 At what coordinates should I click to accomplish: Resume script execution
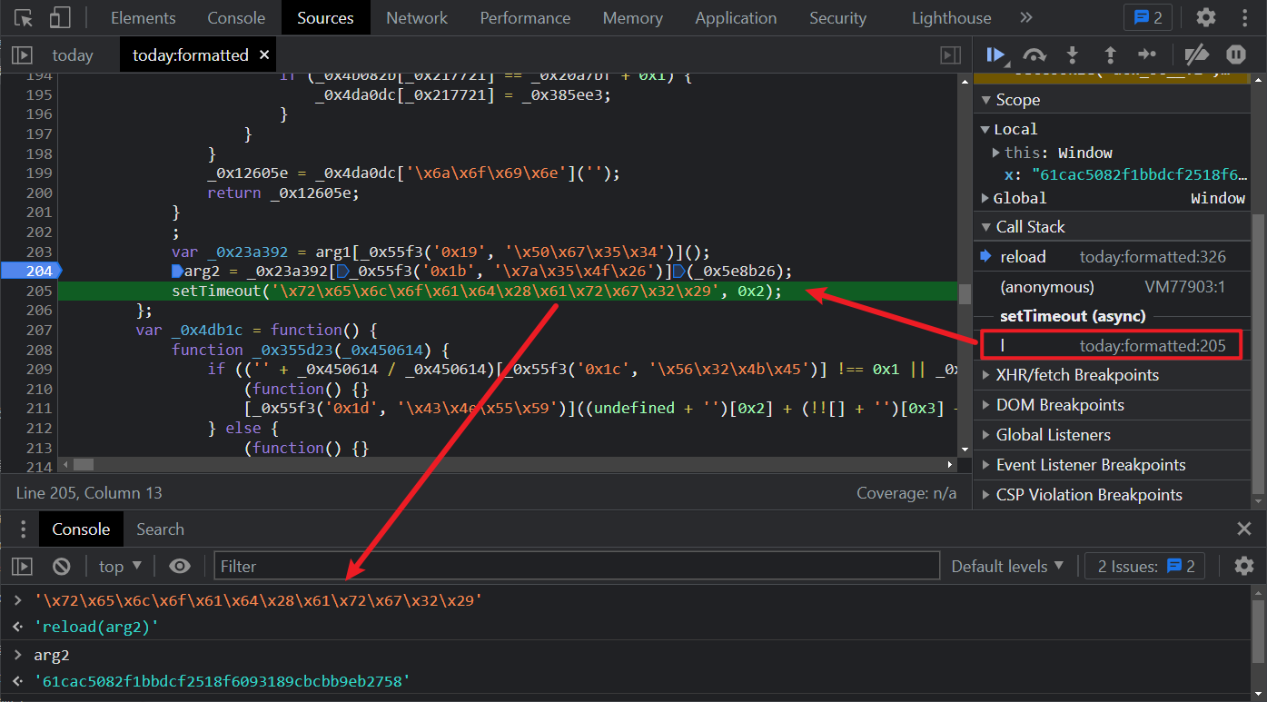(x=996, y=54)
